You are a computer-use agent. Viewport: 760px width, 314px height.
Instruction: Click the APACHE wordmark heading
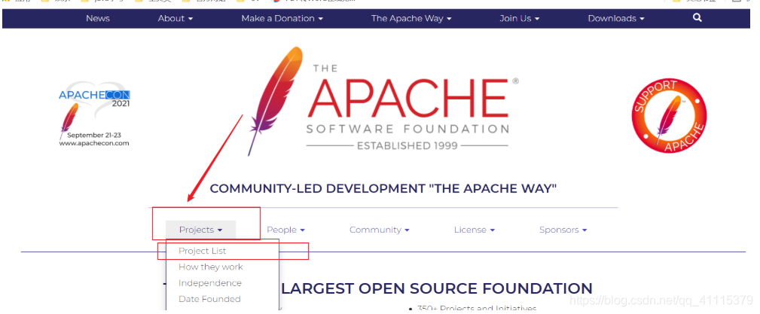coord(407,100)
